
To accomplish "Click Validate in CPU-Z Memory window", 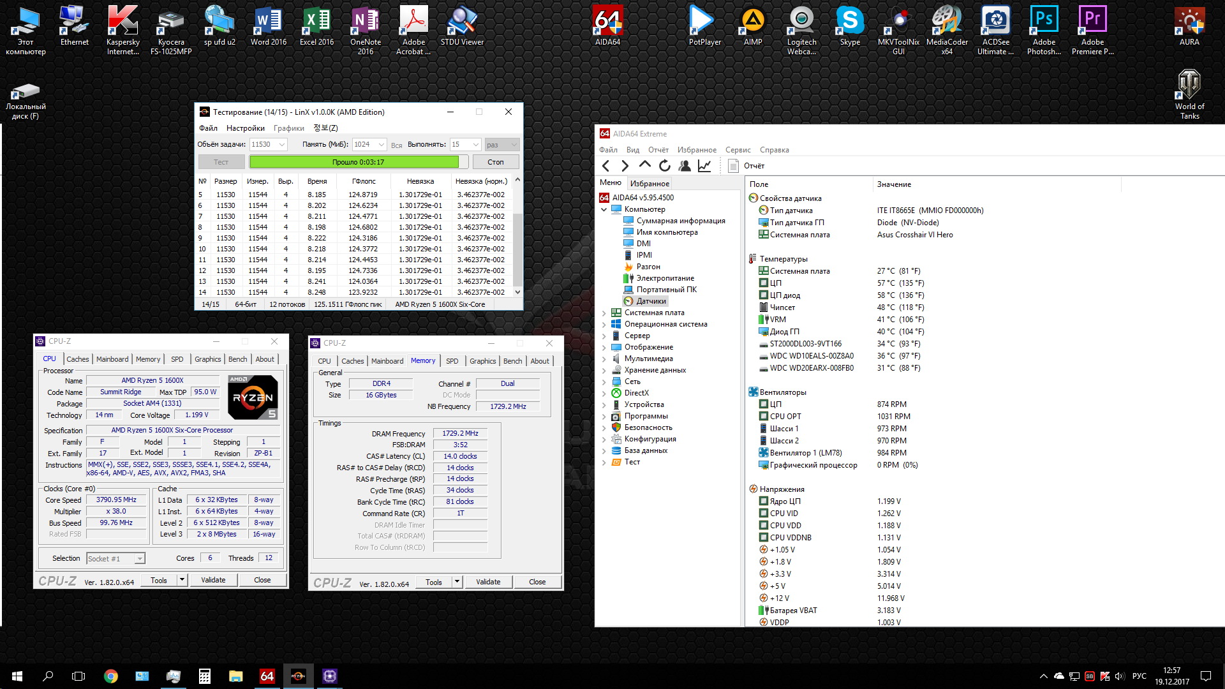I will (488, 582).
